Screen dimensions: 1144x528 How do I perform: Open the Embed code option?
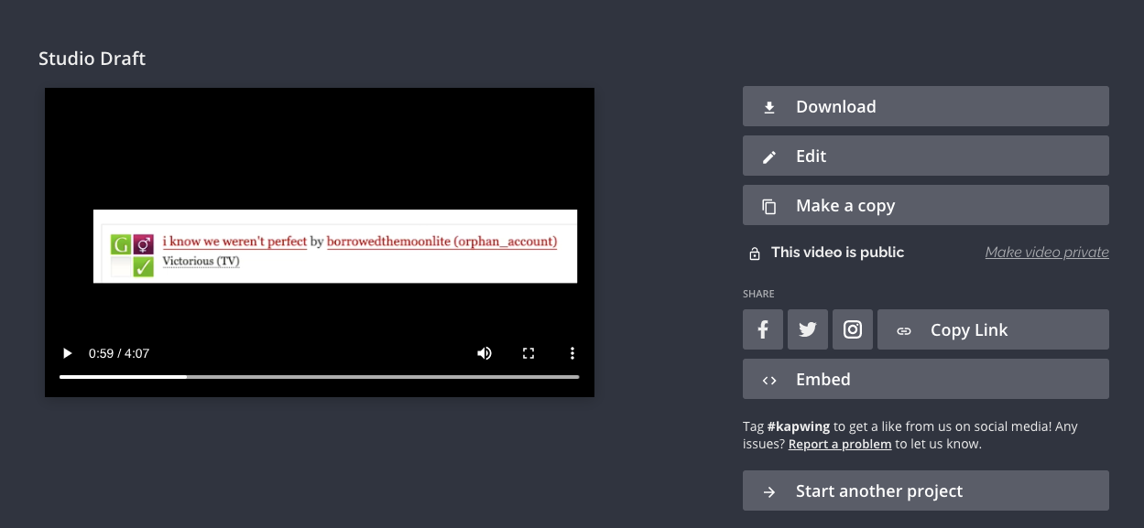point(925,379)
